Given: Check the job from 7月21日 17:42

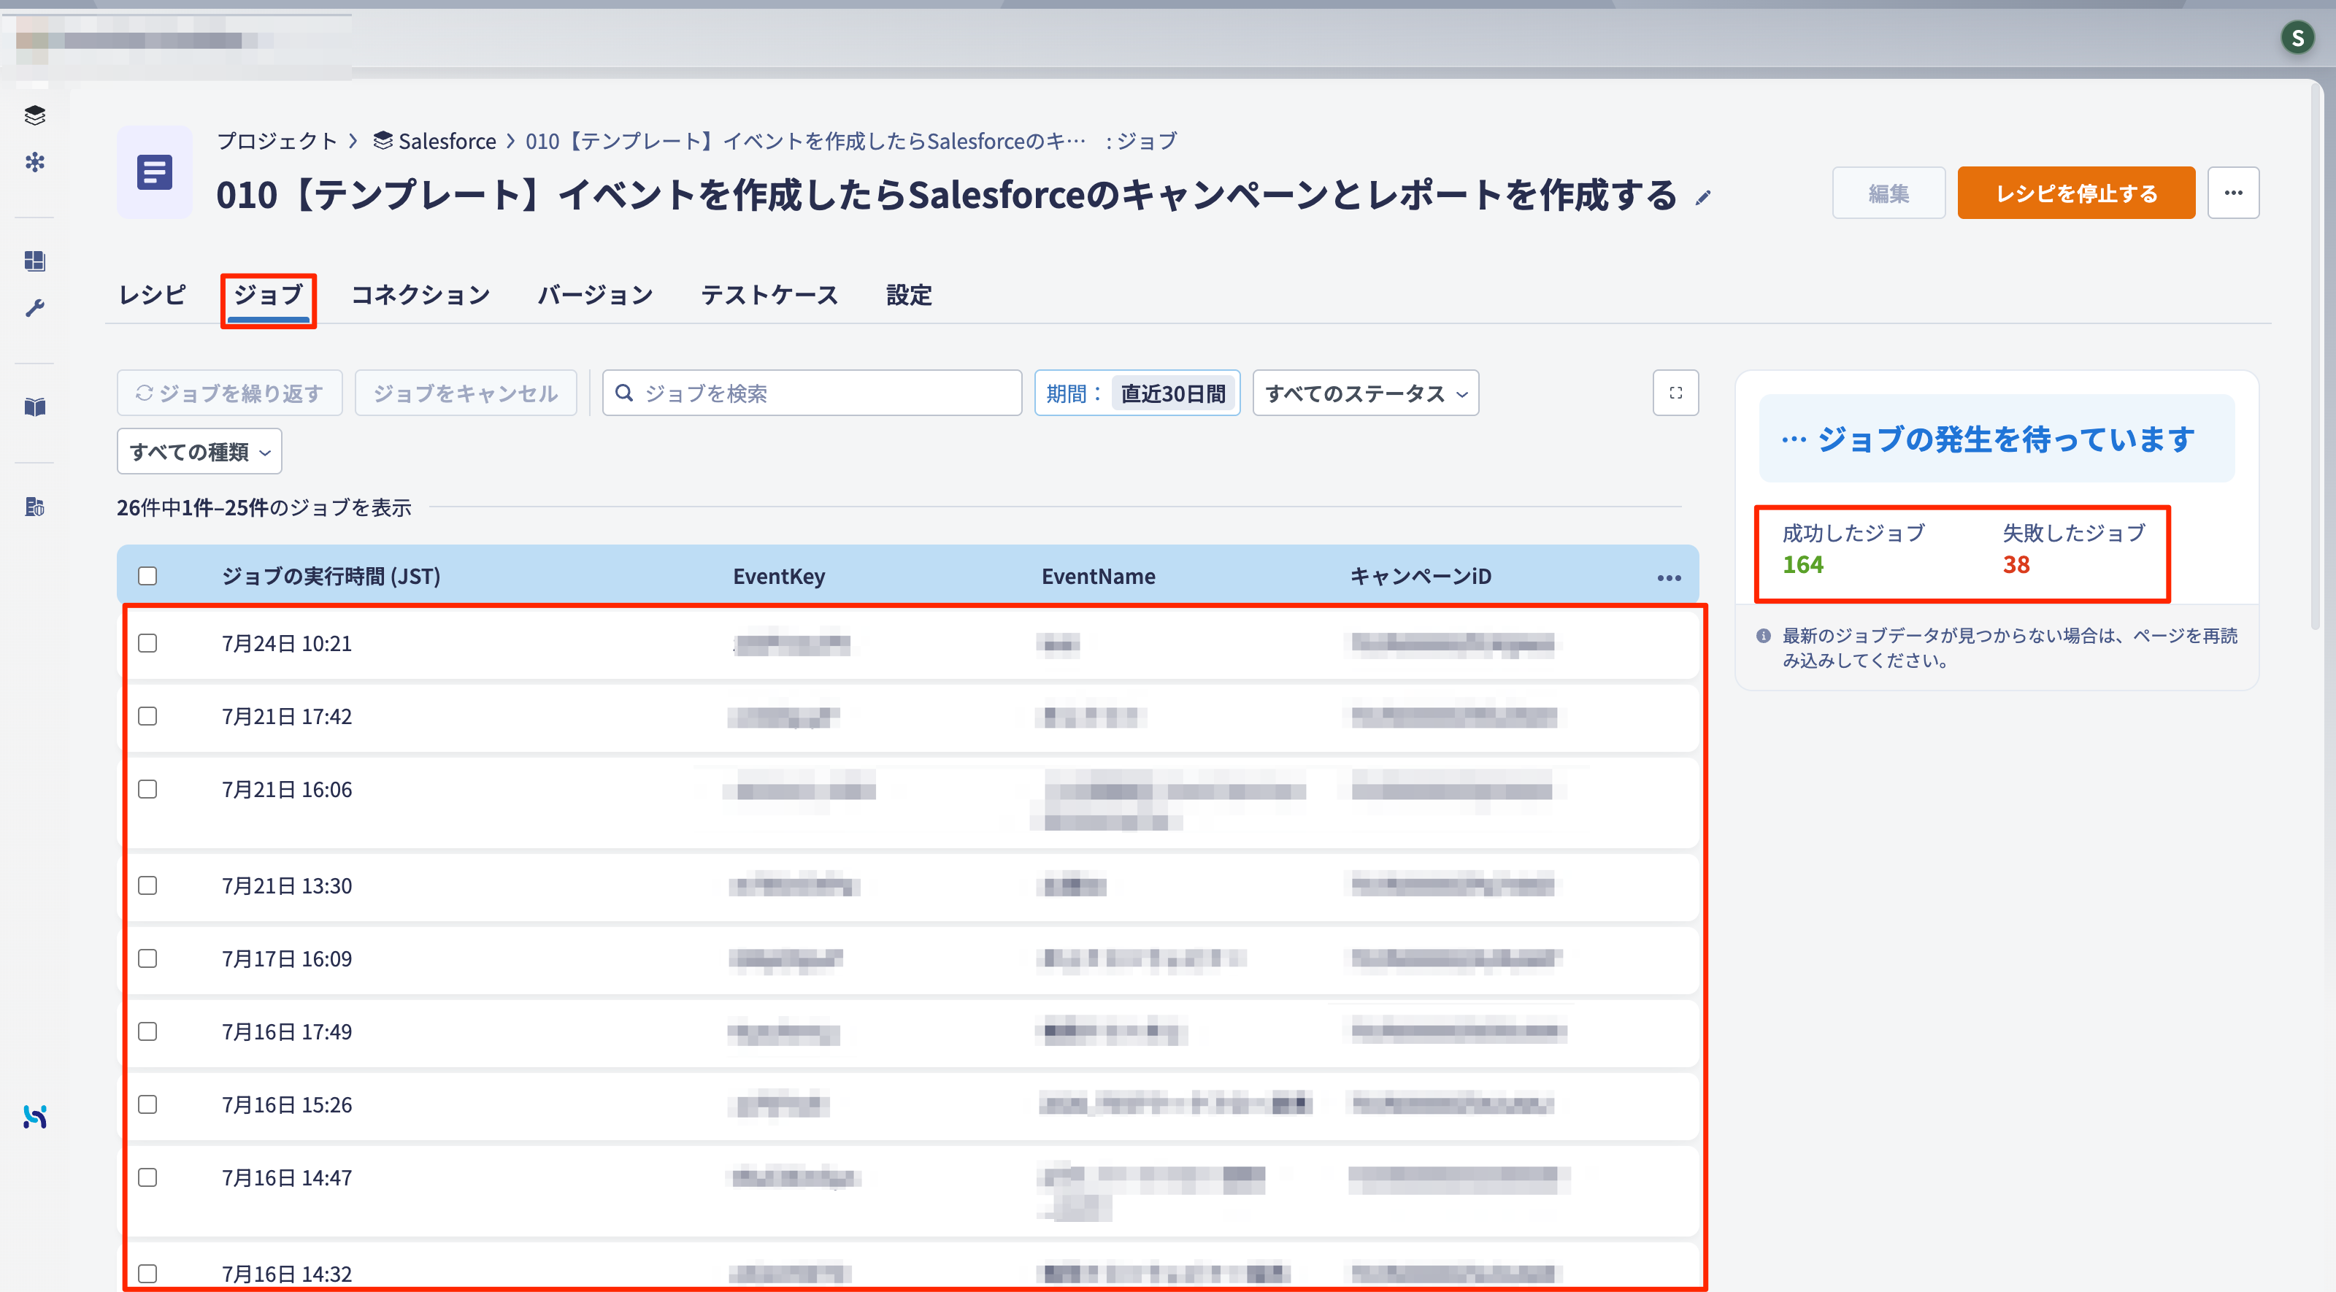Looking at the screenshot, I should (x=147, y=716).
